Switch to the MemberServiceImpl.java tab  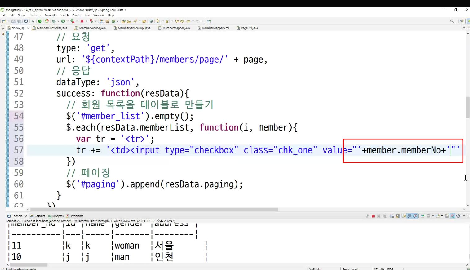click(x=132, y=28)
